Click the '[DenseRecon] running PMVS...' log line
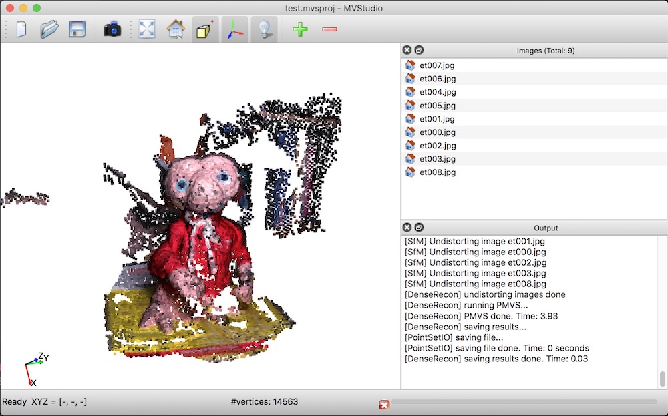The height and width of the screenshot is (416, 668). click(466, 305)
